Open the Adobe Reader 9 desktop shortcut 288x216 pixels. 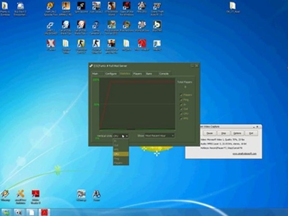pos(35,196)
